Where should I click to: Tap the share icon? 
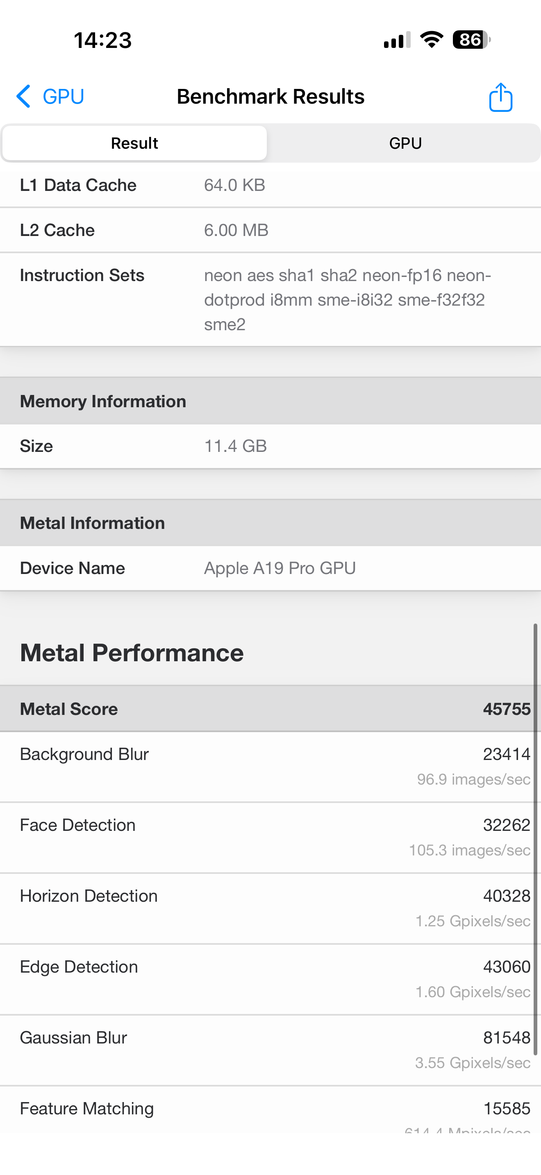(500, 97)
